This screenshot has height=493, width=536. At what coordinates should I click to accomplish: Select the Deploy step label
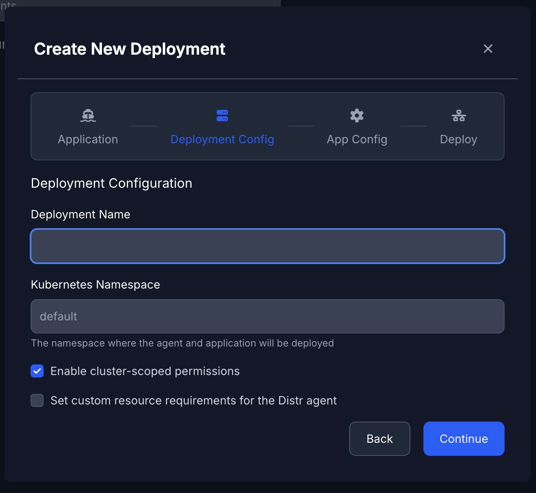[458, 140]
